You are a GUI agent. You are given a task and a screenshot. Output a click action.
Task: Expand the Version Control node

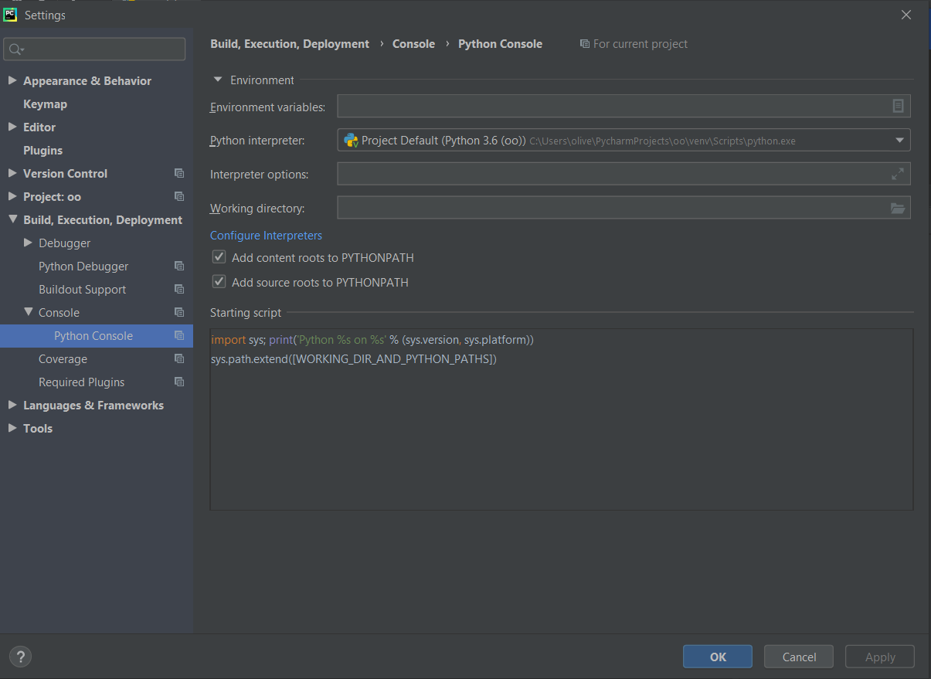point(12,173)
